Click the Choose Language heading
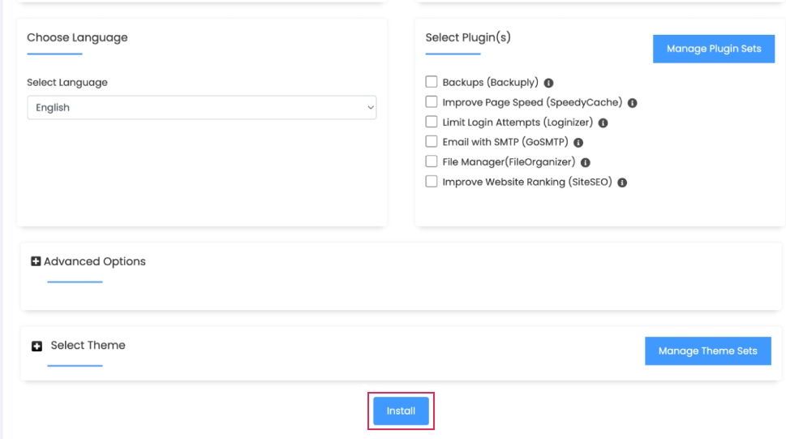Screen dimensions: 786x439 pos(77,37)
